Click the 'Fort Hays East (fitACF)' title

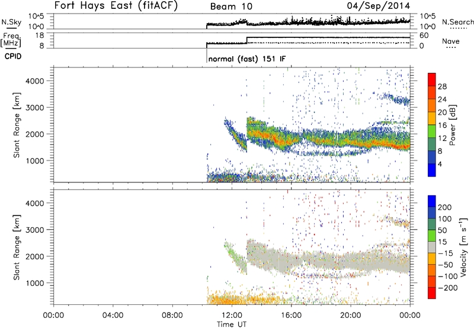pyautogui.click(x=116, y=6)
